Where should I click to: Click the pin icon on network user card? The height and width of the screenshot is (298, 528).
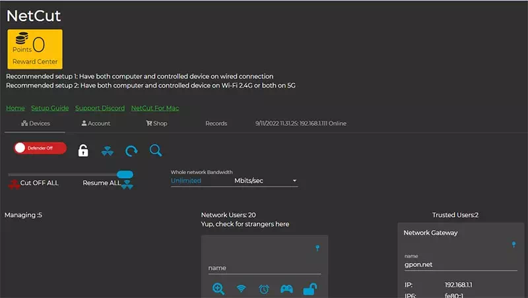[317, 248]
